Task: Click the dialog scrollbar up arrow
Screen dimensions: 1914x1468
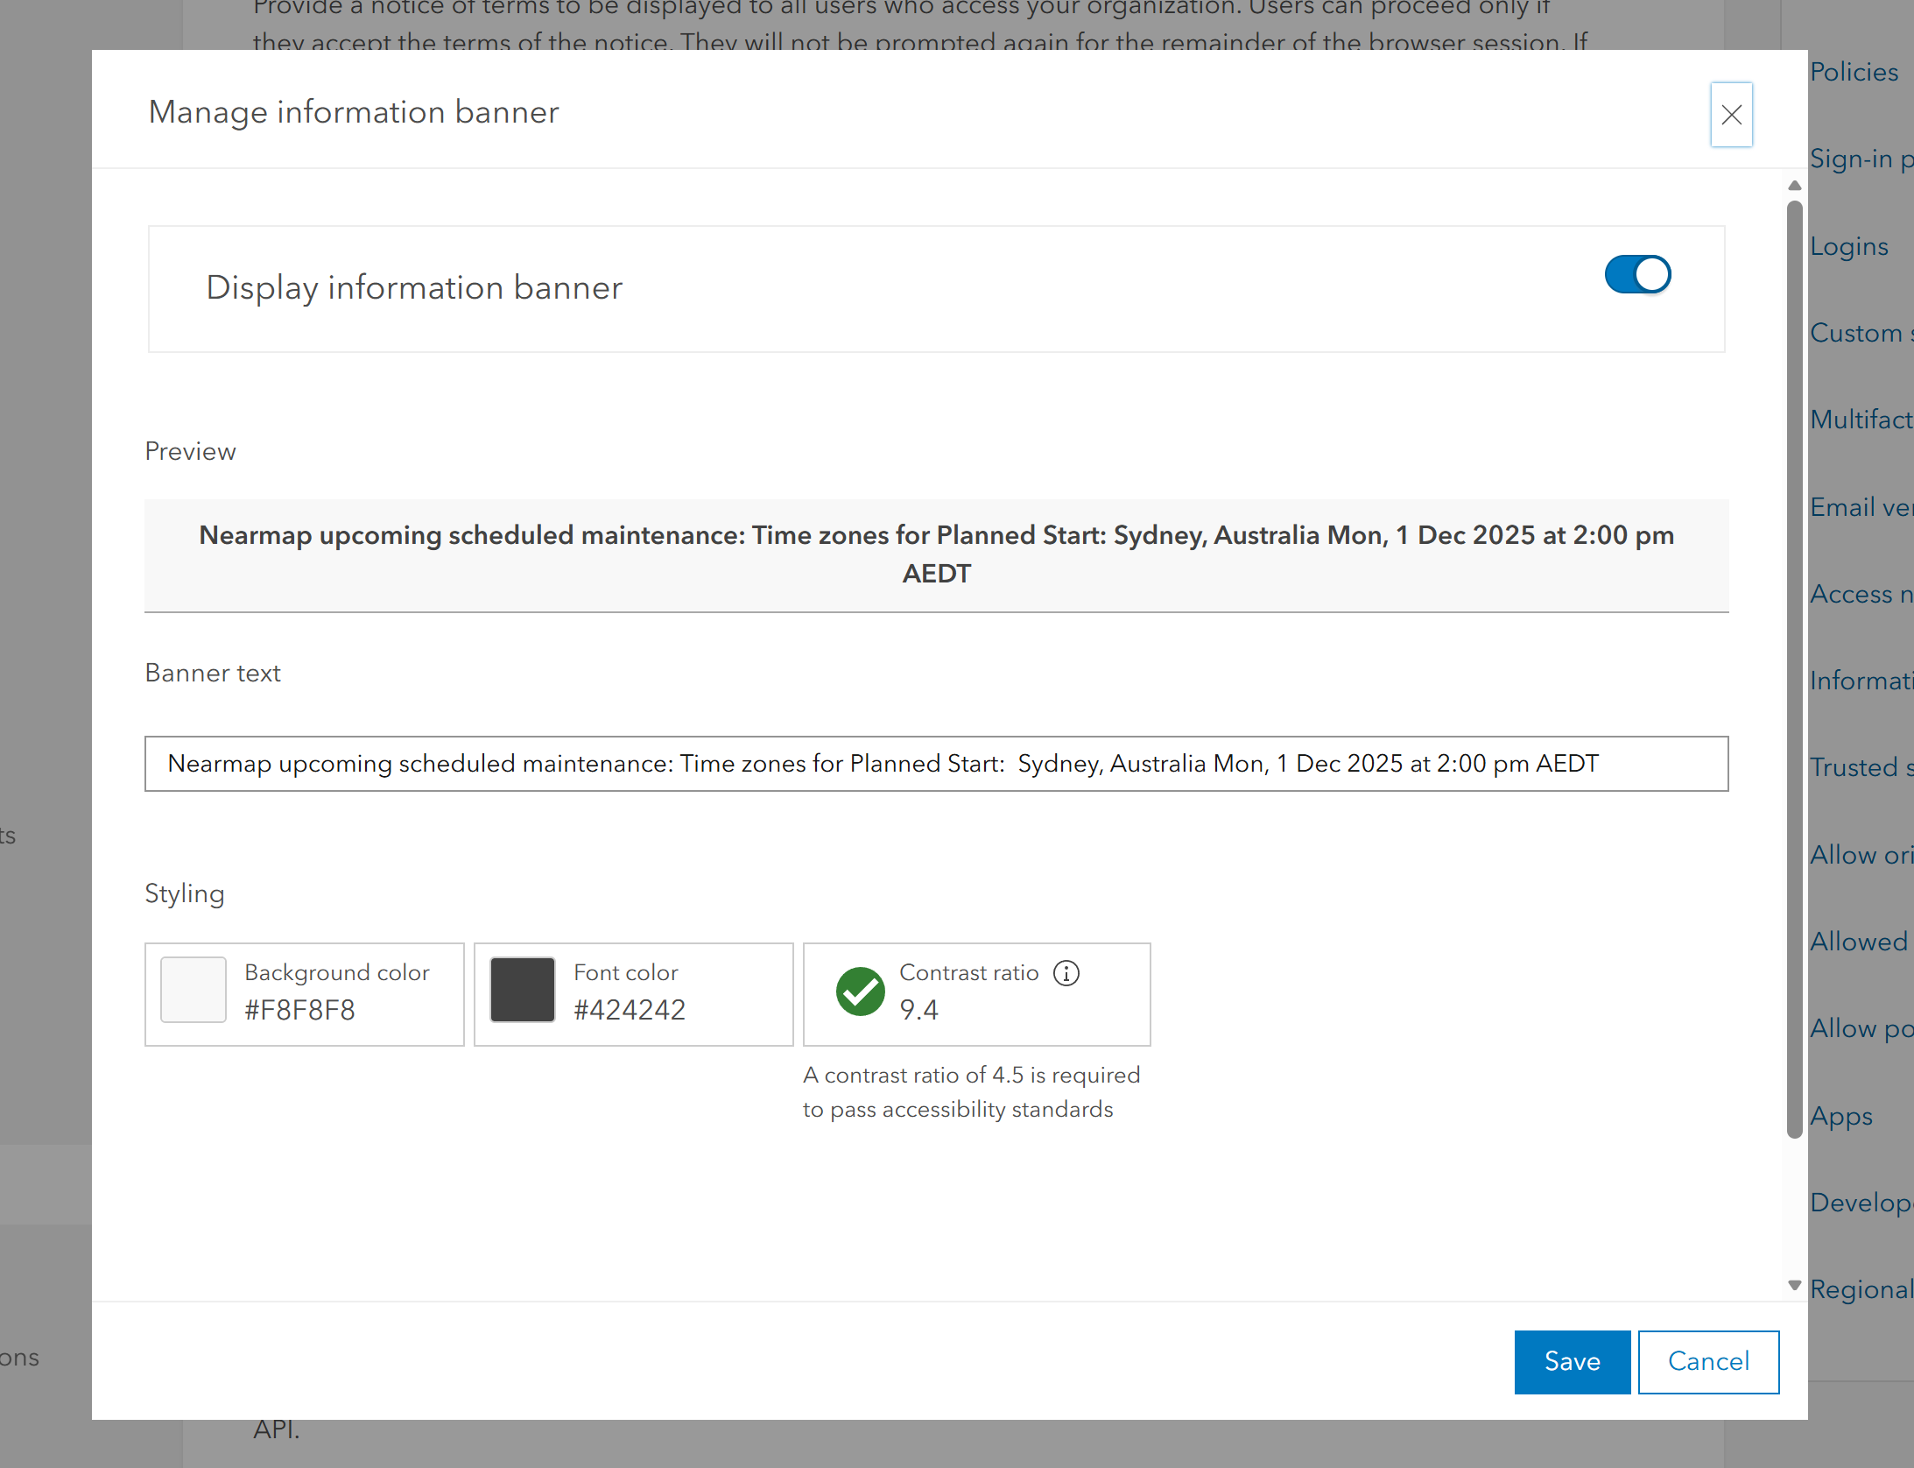Action: click(1794, 186)
